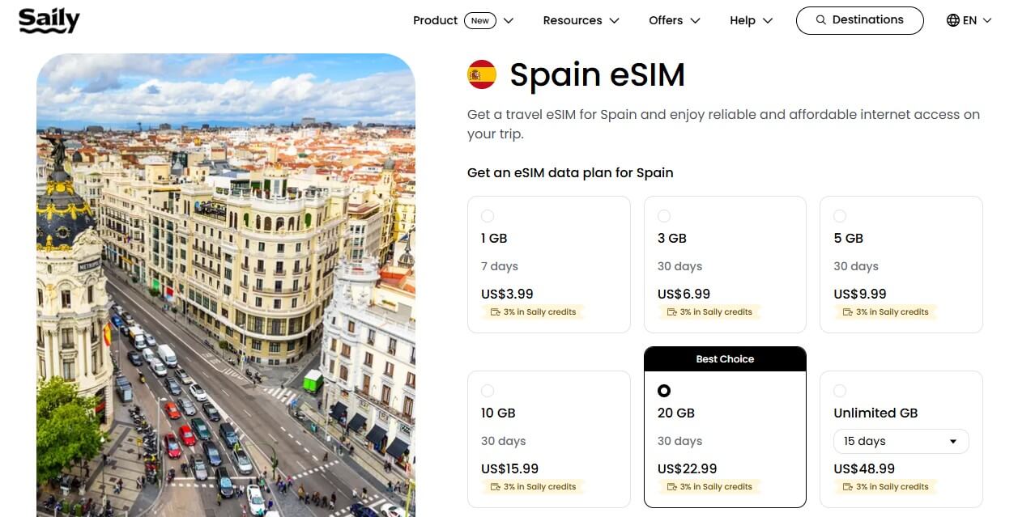Click the Saily credits badge on 20 GB plan
The height and width of the screenshot is (517, 1018).
pos(709,486)
